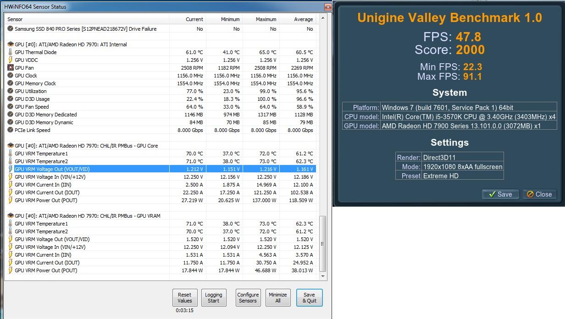Screen dimensions: 565x319
Task: Click the icon beside PCIe Link Speed
Action: tap(11, 130)
